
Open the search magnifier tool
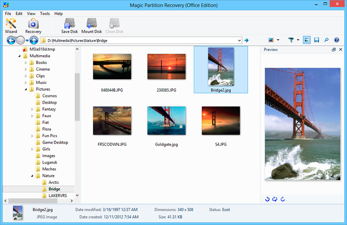pyautogui.click(x=327, y=40)
